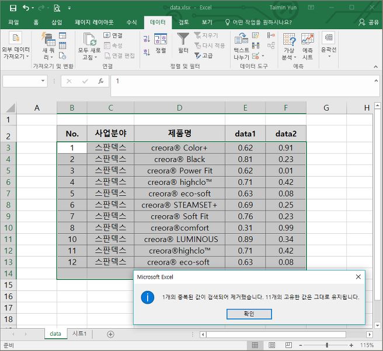Image resolution: width=383 pixels, height=351 pixels.
Task: Click cell containing creora® Black
Action: pos(180,159)
